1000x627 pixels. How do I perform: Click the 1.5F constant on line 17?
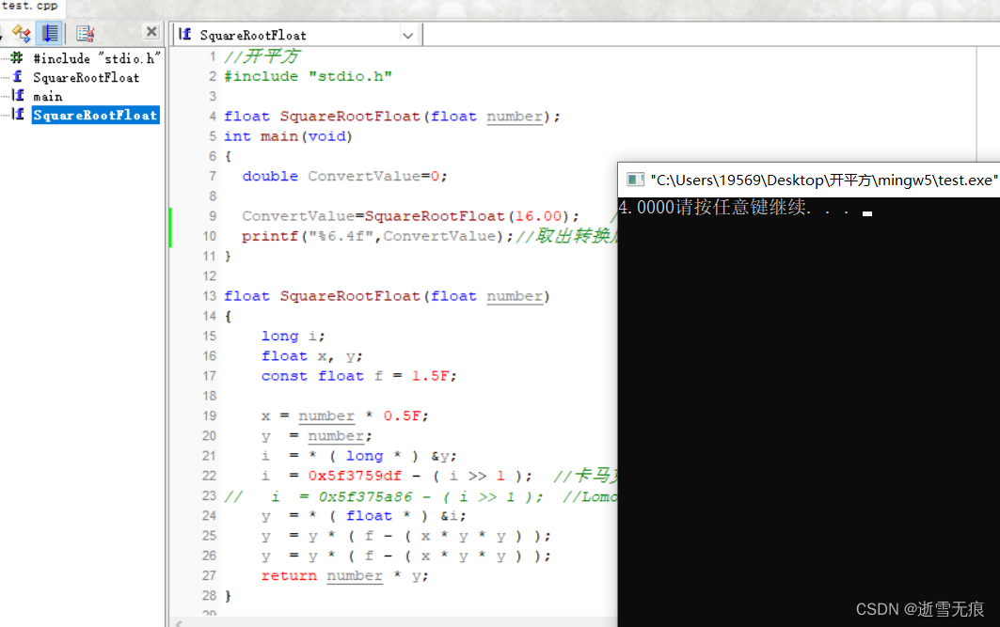point(430,376)
